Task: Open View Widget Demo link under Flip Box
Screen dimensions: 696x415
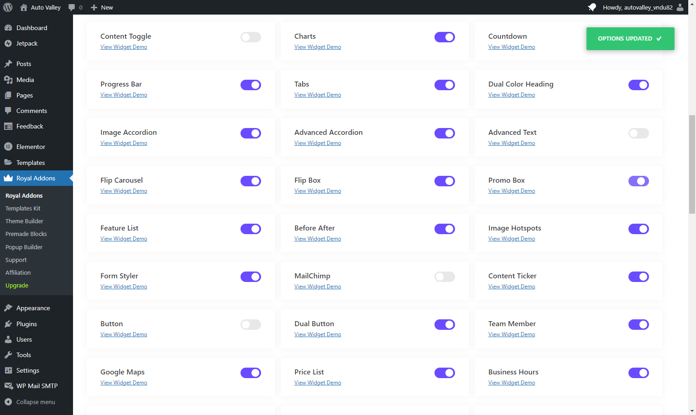Action: coord(318,191)
